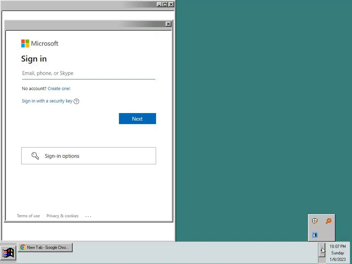Choose Sign in with a security key
Screen dimensions: 352x264
47,101
